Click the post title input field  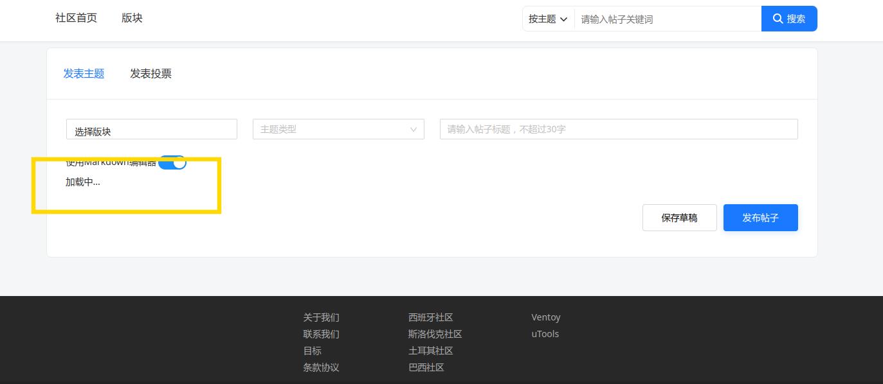[618, 129]
